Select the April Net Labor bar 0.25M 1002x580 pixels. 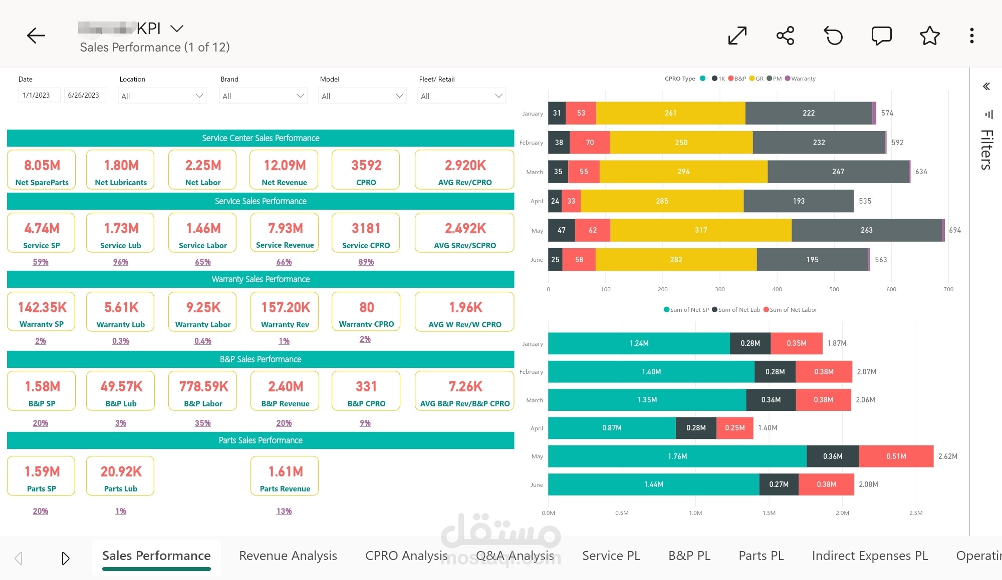[x=735, y=428]
